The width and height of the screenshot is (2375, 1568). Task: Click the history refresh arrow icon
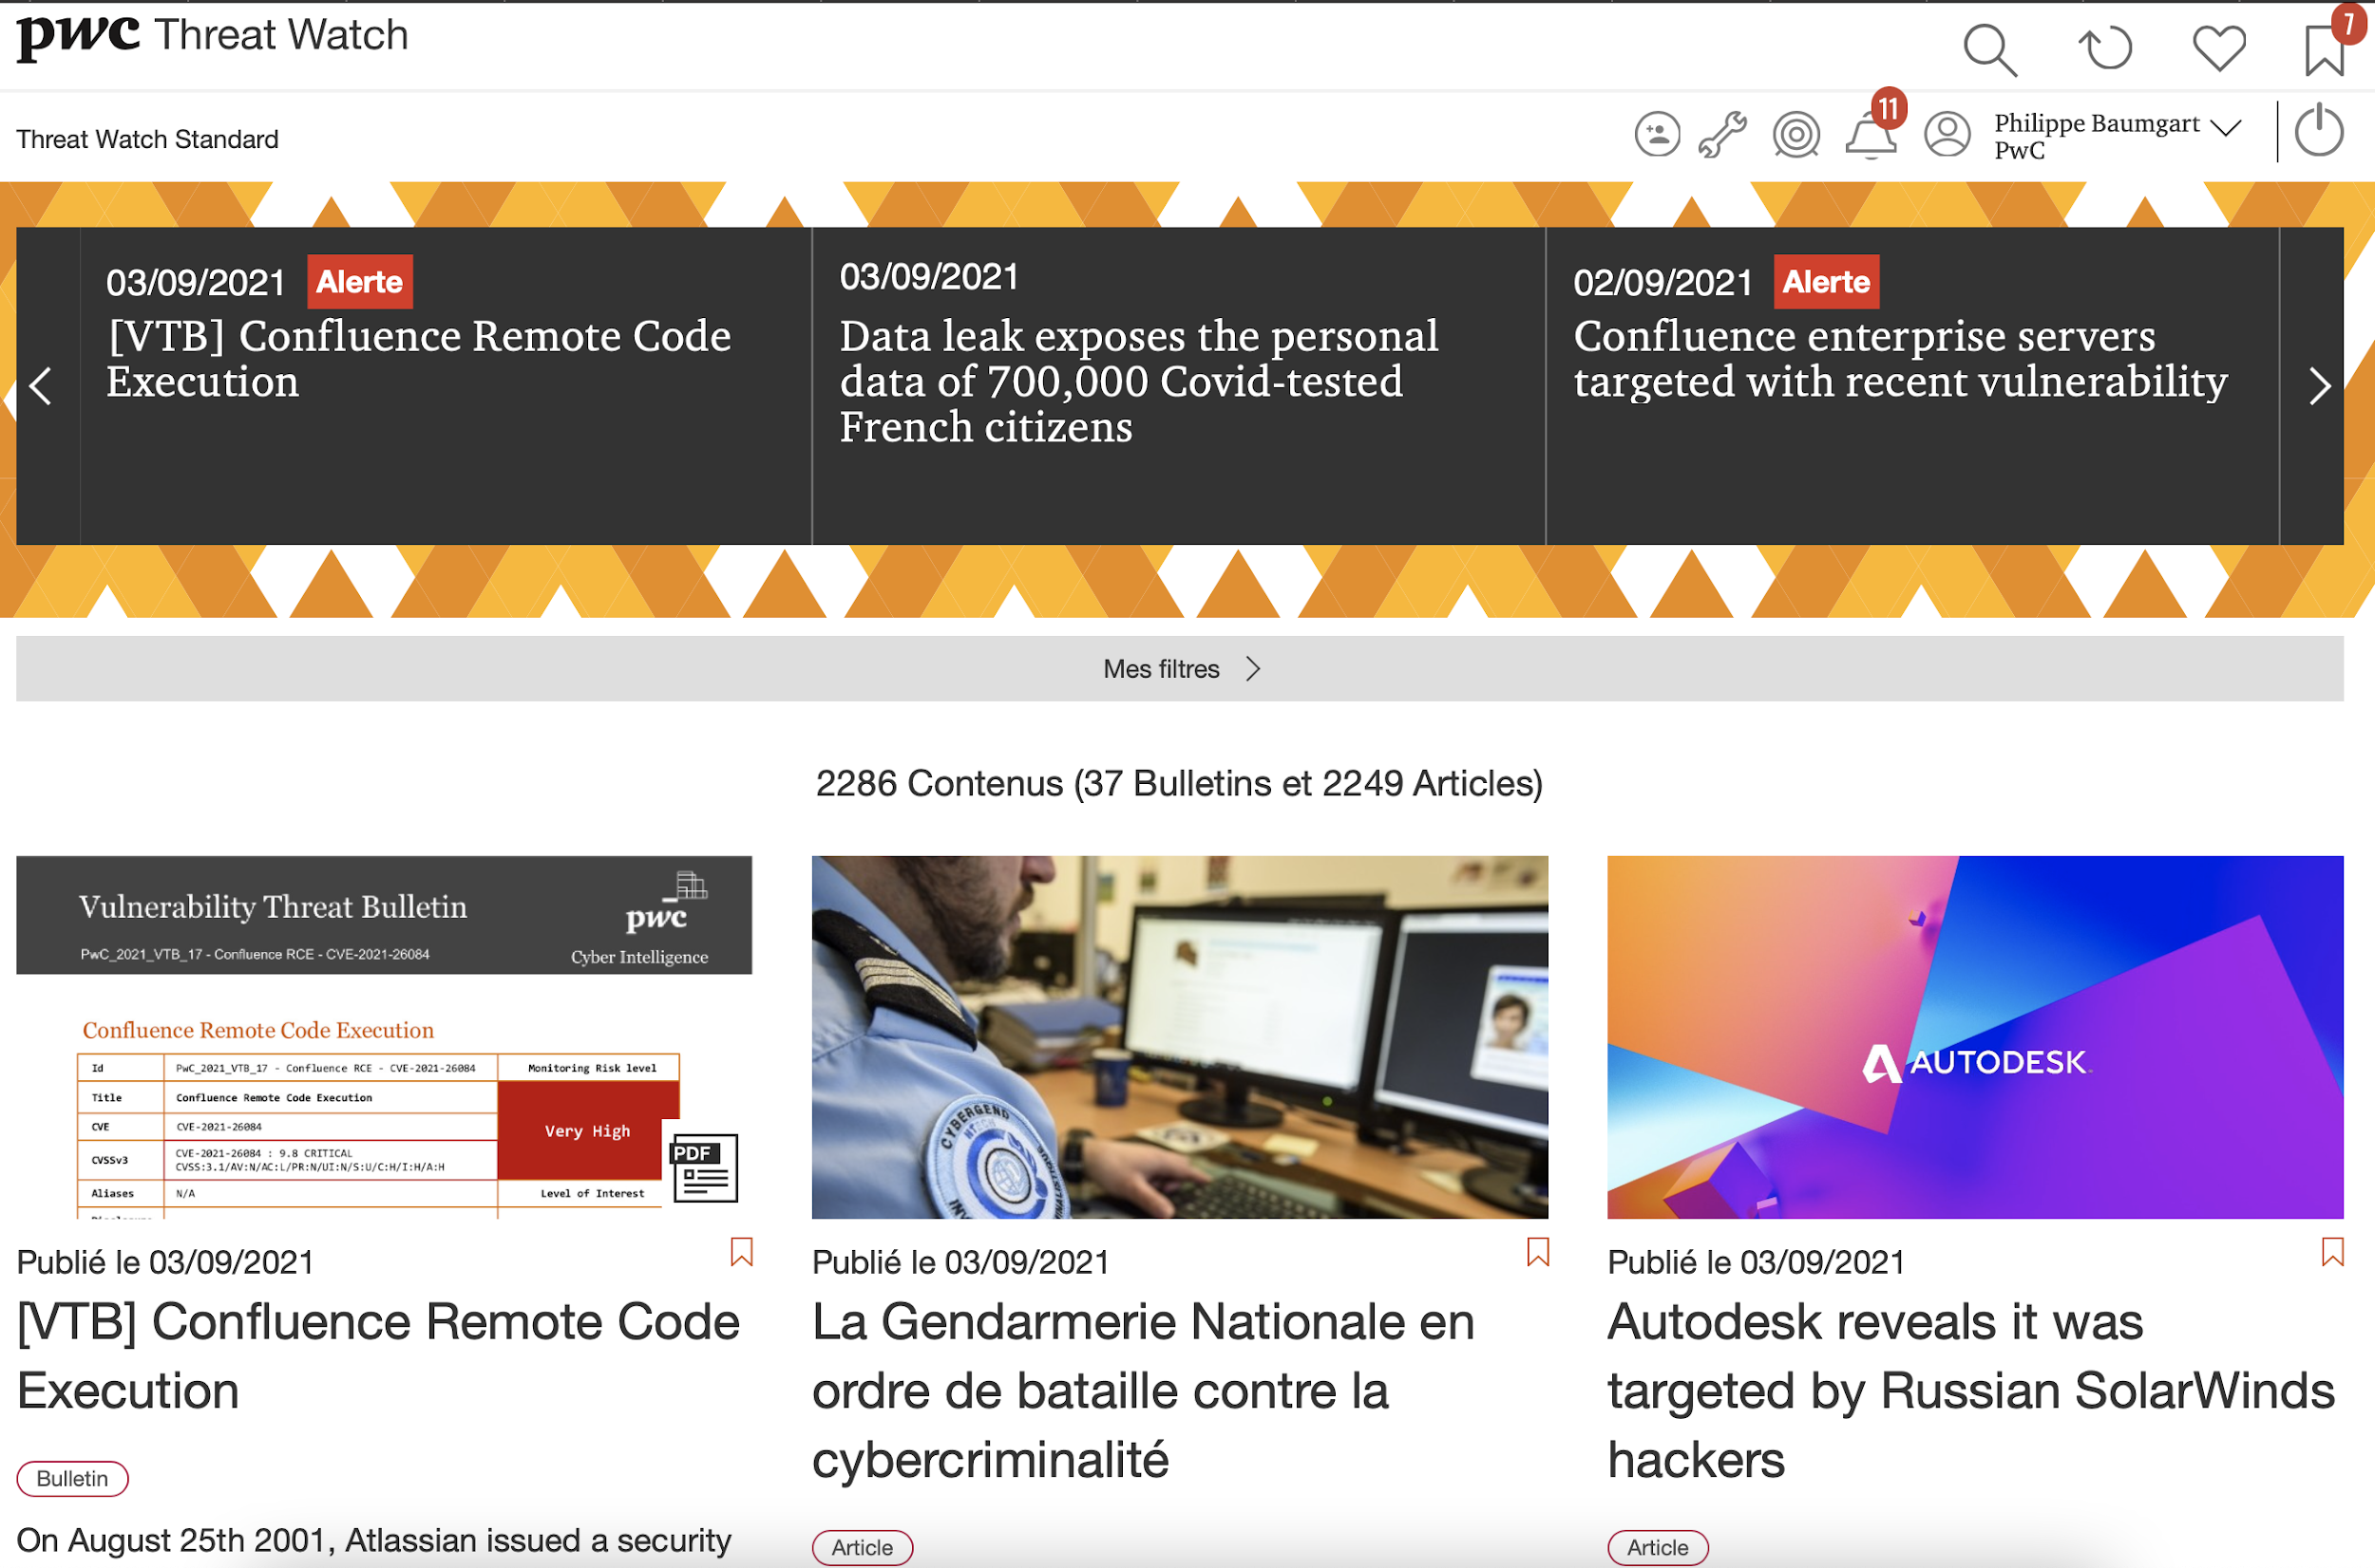click(2105, 48)
